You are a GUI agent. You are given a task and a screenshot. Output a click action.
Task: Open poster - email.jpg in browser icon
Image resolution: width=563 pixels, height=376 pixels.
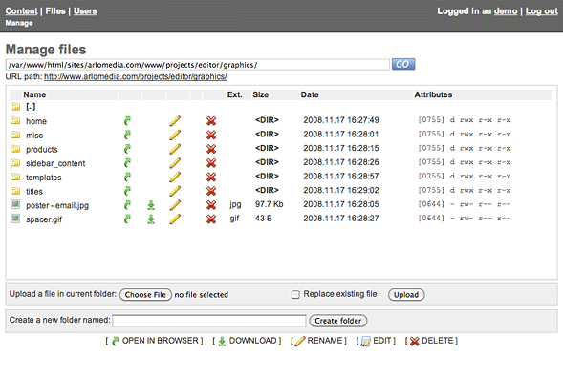tap(127, 205)
